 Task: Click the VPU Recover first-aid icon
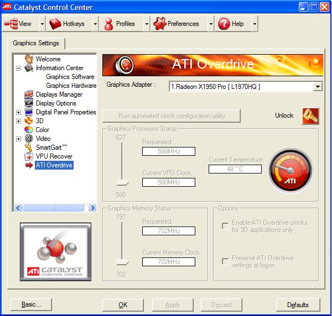(x=29, y=156)
